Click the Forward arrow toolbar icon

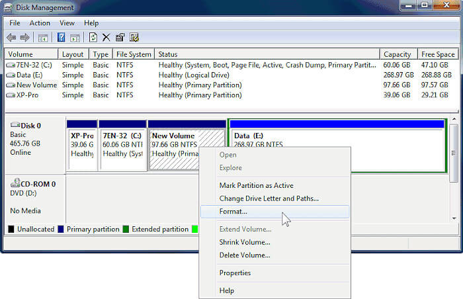(25, 38)
